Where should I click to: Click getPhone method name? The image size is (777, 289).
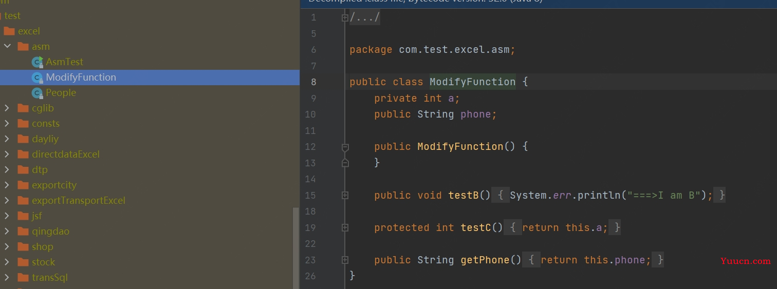pos(485,260)
